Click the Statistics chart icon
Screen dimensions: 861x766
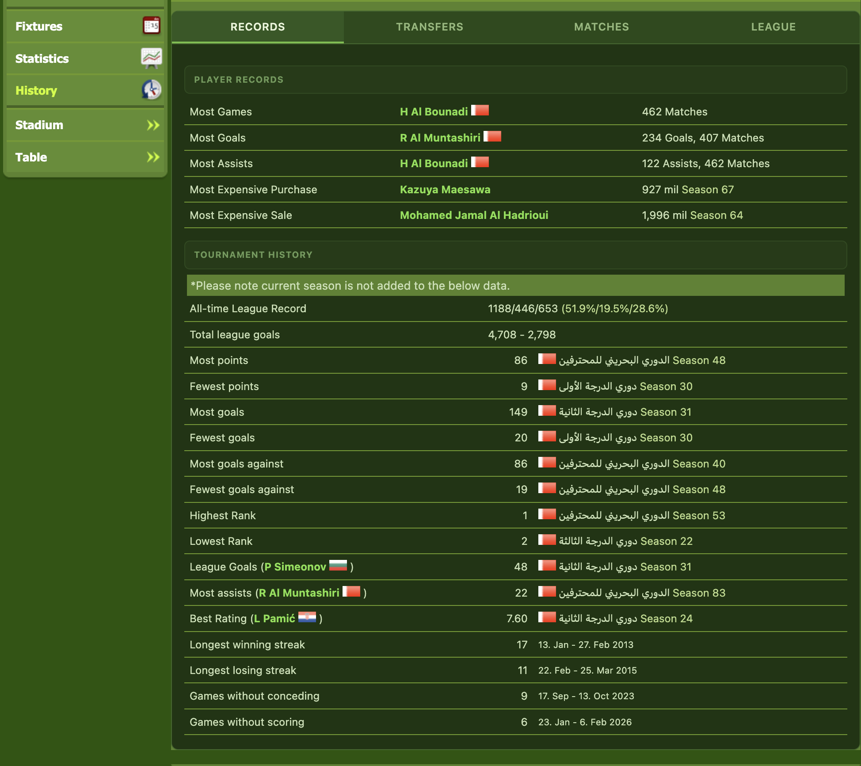tap(152, 58)
